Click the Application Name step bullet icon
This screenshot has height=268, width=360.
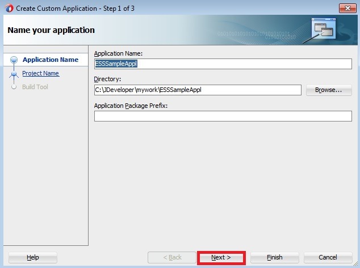pos(14,60)
